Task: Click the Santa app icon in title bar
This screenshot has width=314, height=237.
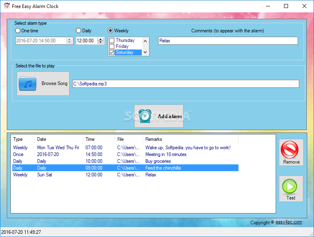Action: [x=7, y=6]
